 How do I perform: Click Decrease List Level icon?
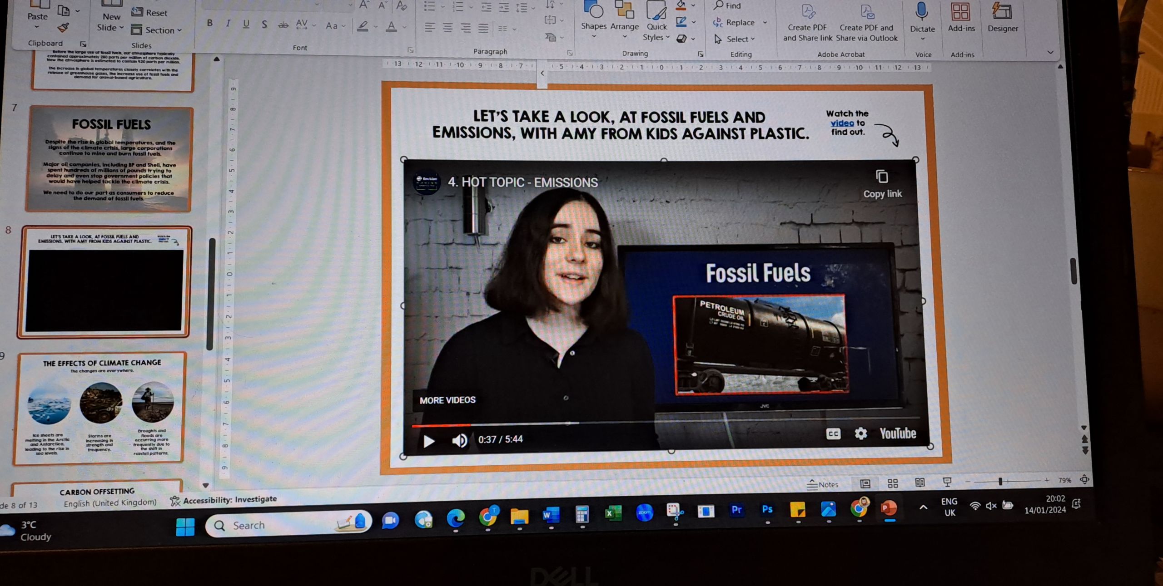click(486, 7)
